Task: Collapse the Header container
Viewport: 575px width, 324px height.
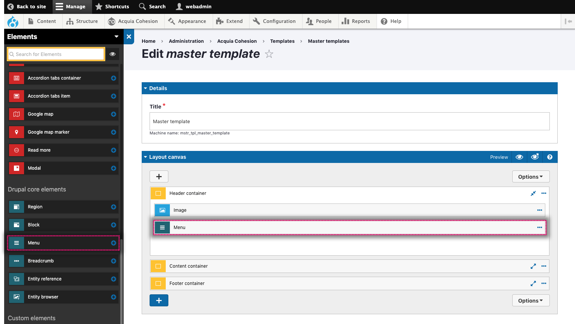Action: pos(533,193)
